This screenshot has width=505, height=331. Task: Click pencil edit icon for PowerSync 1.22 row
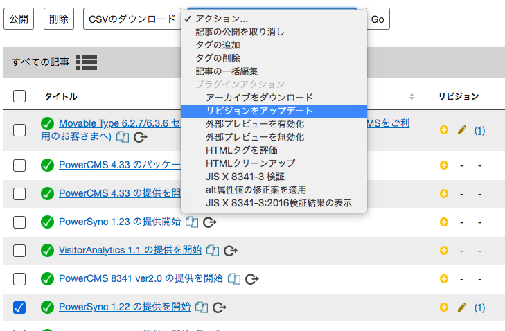(462, 307)
